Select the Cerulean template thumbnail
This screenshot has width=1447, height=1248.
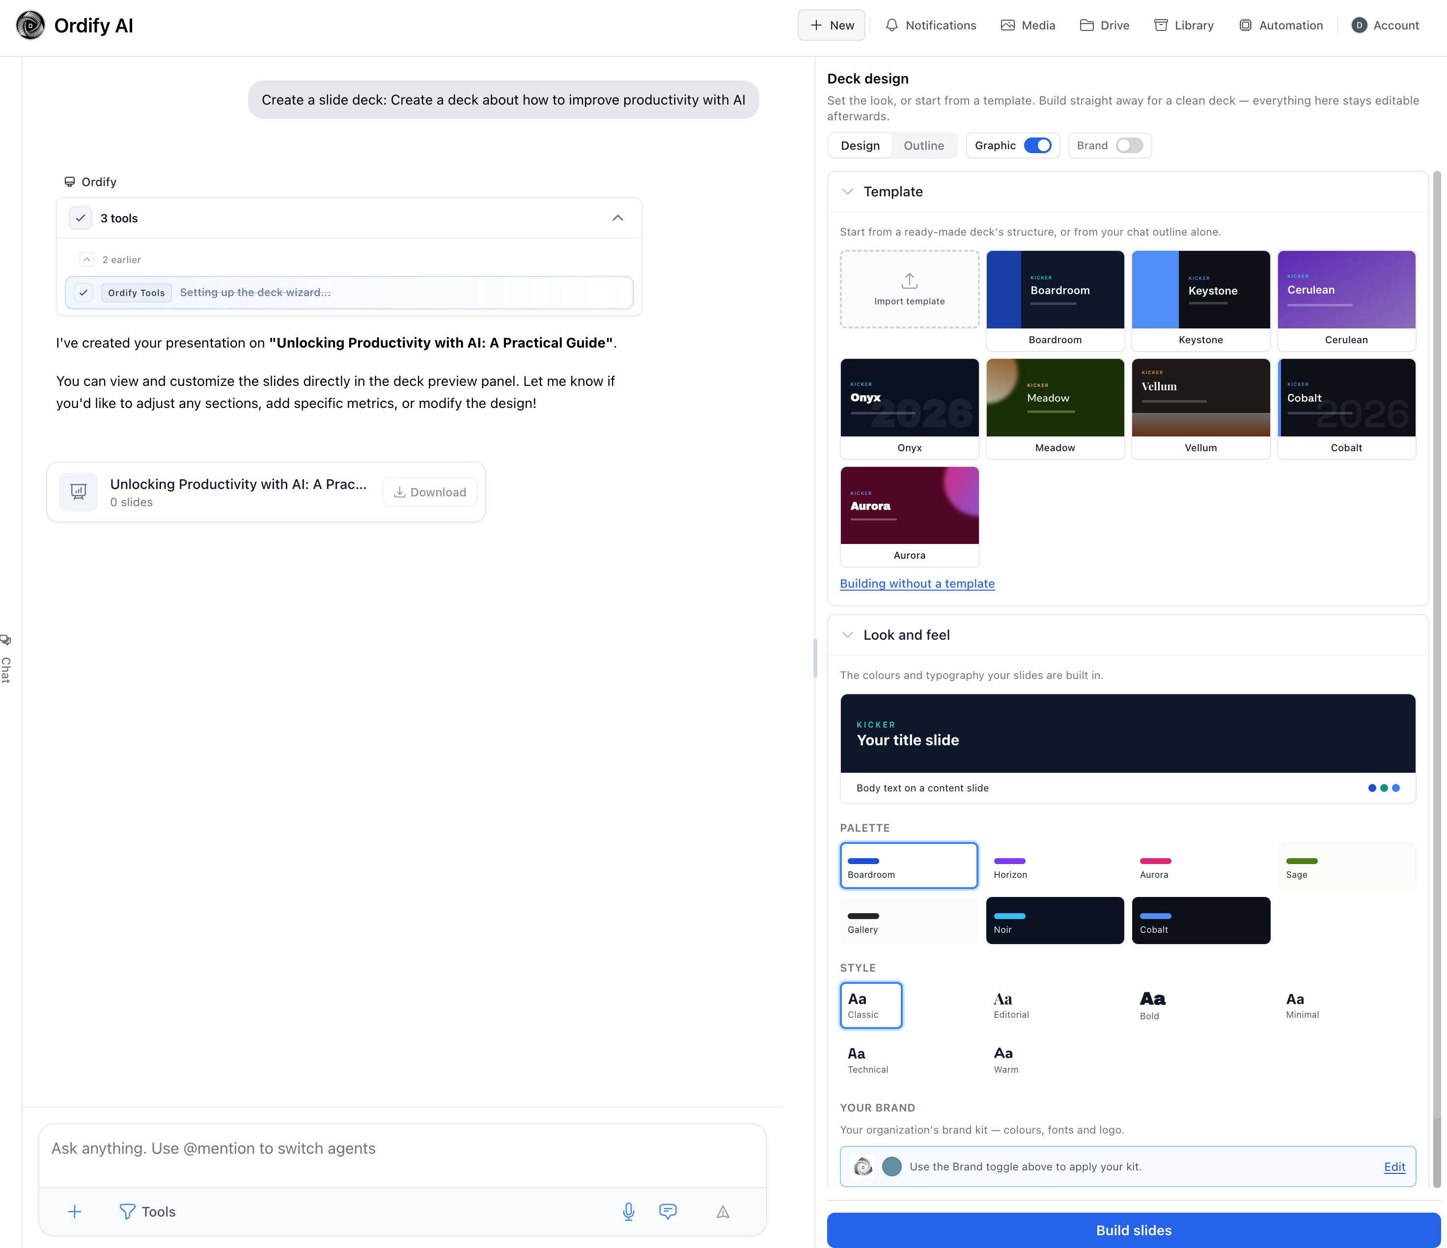pyautogui.click(x=1346, y=300)
